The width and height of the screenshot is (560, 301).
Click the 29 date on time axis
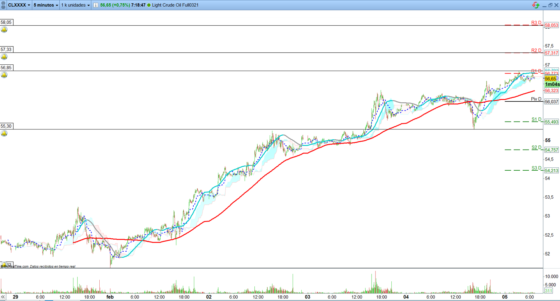click(x=15, y=297)
